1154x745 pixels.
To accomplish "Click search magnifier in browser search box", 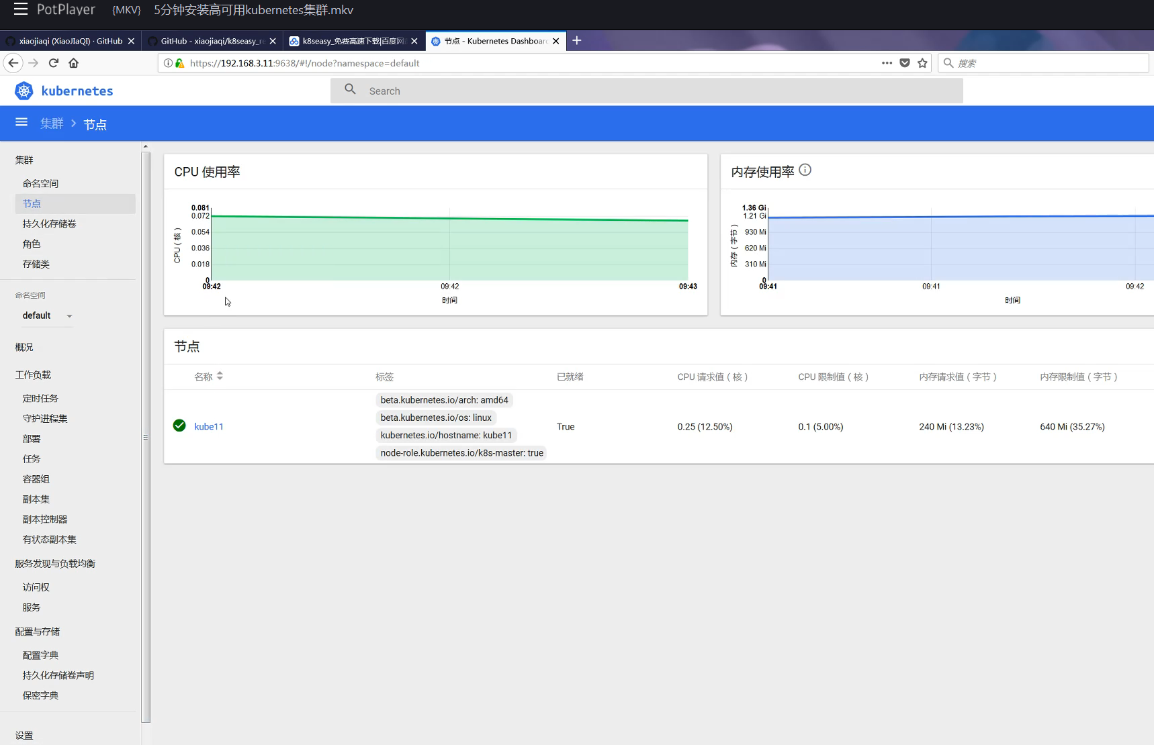I will tap(948, 62).
